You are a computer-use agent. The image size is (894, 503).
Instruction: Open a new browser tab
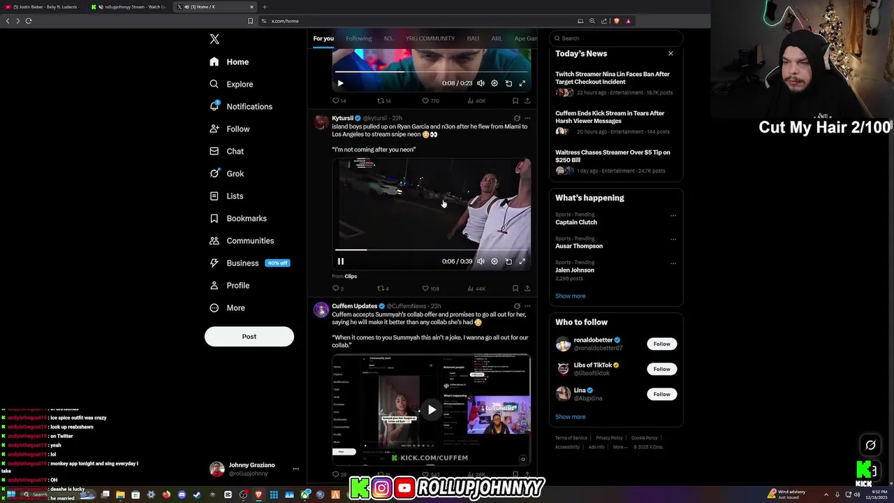264,7
